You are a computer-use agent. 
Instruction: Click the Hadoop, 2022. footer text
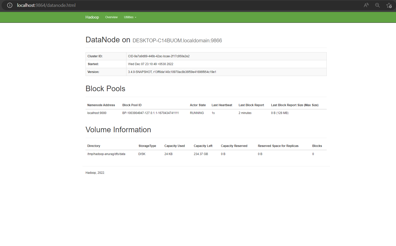95,173
